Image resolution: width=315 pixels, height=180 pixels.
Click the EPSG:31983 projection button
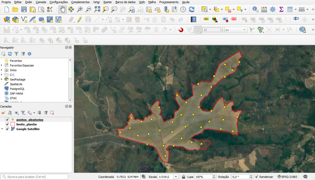[287, 177]
